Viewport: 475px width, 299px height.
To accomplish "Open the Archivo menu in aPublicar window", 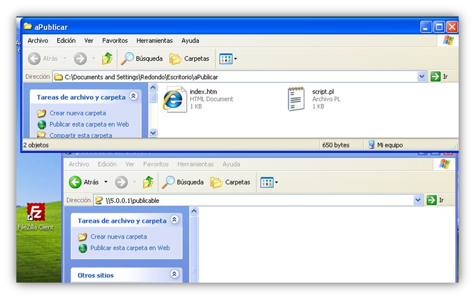I will (x=38, y=40).
